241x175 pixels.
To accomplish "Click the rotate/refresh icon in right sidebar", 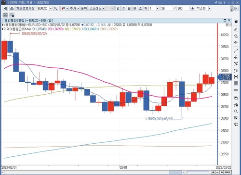I will [x=236, y=36].
